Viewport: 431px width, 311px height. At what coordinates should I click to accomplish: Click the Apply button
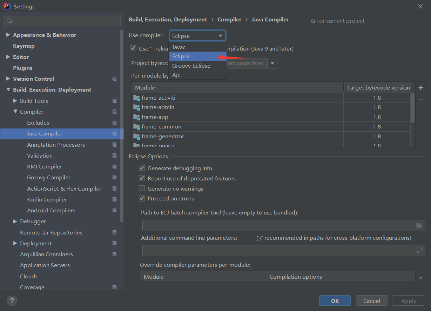409,301
